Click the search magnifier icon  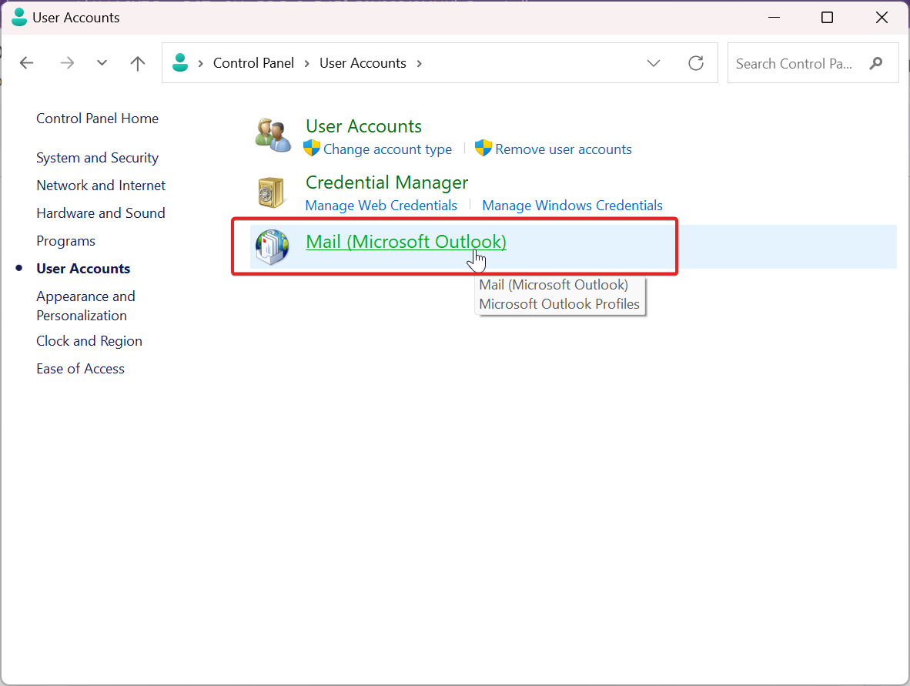click(876, 63)
